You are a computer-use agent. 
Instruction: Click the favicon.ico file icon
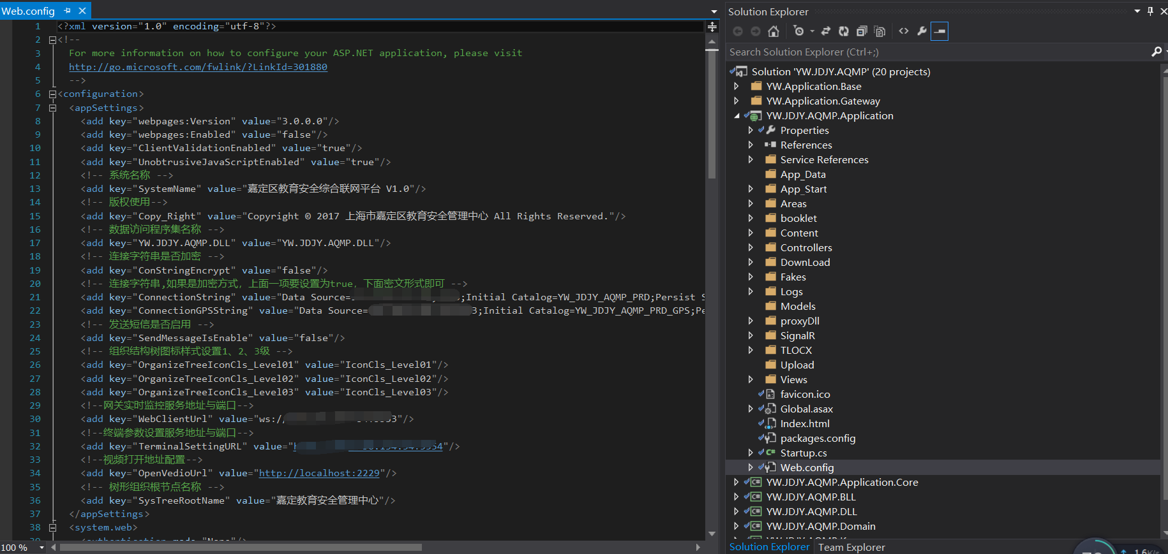pos(770,394)
